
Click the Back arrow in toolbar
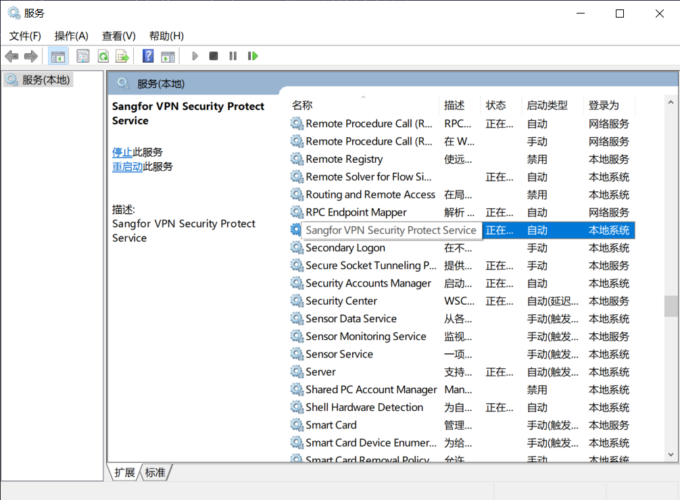(11, 56)
